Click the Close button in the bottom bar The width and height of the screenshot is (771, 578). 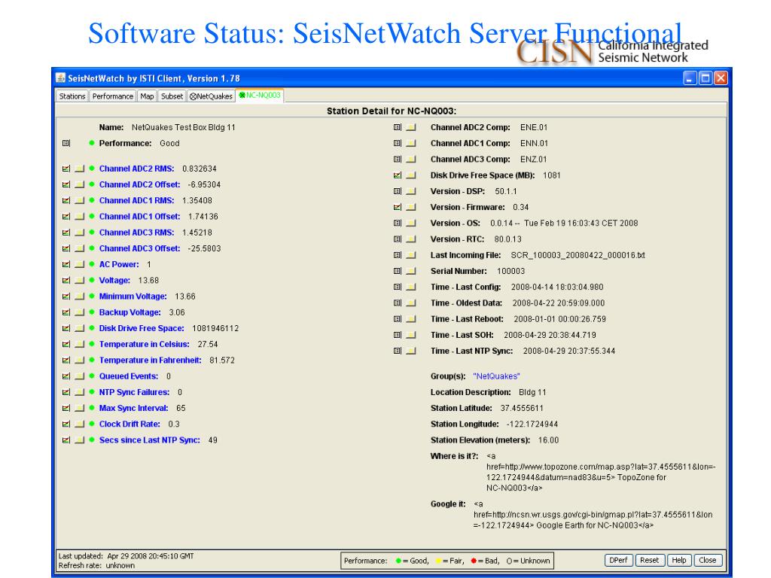click(x=708, y=560)
